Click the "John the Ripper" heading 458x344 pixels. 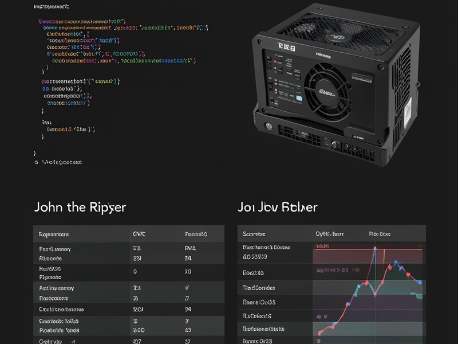(80, 207)
